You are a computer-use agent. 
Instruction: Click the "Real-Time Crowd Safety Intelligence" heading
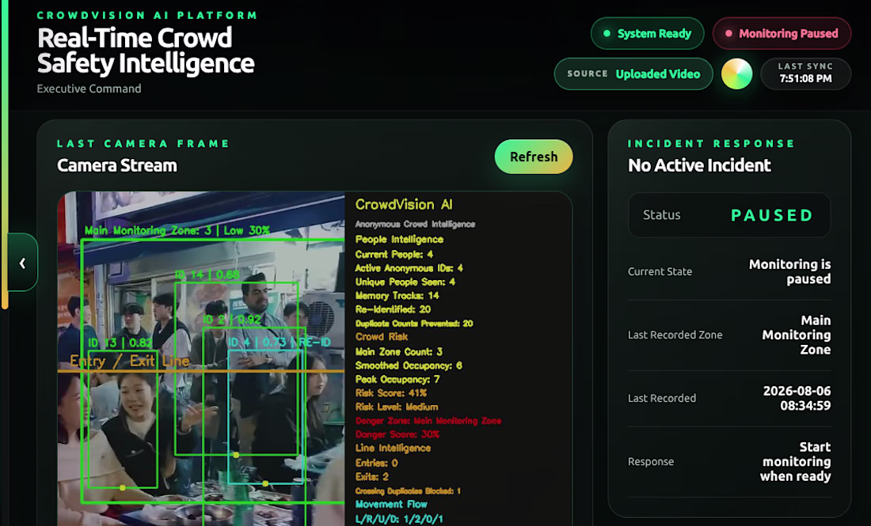pyautogui.click(x=146, y=51)
